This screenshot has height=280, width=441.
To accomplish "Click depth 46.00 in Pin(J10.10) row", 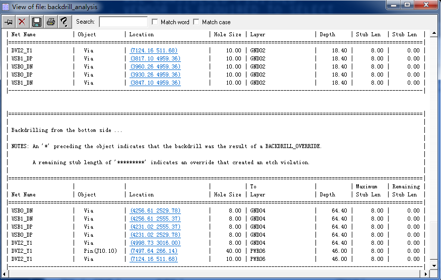I will 339,251.
